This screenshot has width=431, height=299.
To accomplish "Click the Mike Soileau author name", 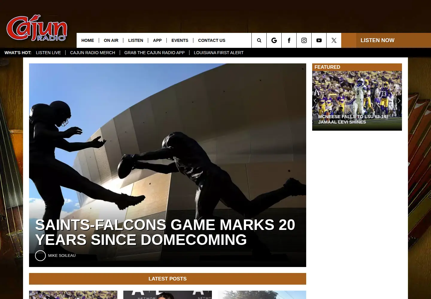I will [62, 256].
